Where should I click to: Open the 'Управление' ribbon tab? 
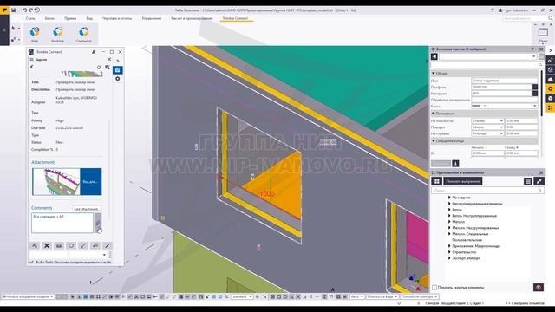(x=152, y=18)
